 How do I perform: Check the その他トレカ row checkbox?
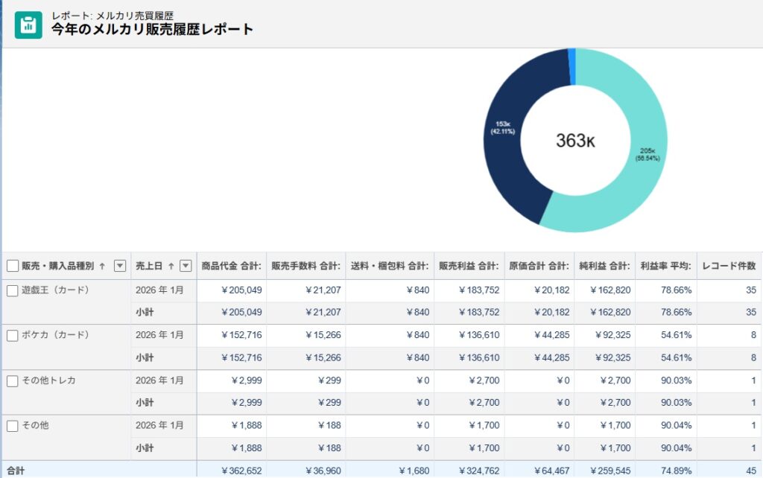(x=12, y=380)
